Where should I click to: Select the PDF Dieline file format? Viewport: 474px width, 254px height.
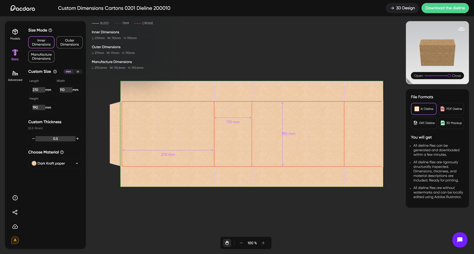click(x=451, y=108)
